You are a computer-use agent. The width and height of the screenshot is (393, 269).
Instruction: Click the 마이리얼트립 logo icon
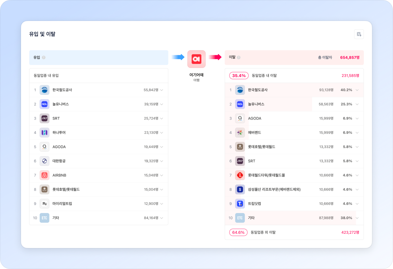(45, 204)
